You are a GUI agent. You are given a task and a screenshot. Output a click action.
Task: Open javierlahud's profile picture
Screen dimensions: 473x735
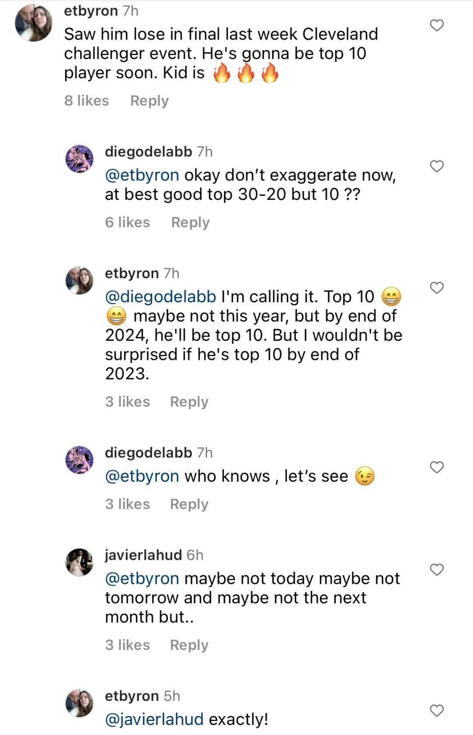click(79, 561)
